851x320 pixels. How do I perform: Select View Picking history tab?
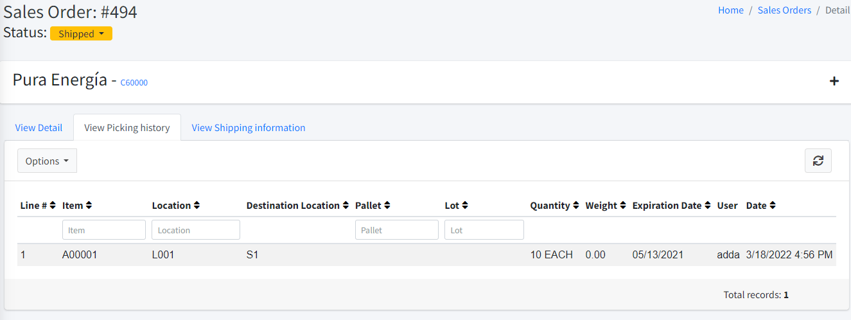[x=127, y=128]
